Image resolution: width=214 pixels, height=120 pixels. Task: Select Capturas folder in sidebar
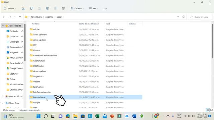point(13,74)
